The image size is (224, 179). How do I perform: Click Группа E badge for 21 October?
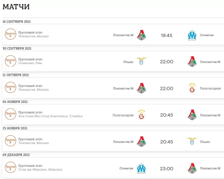tap(11, 87)
